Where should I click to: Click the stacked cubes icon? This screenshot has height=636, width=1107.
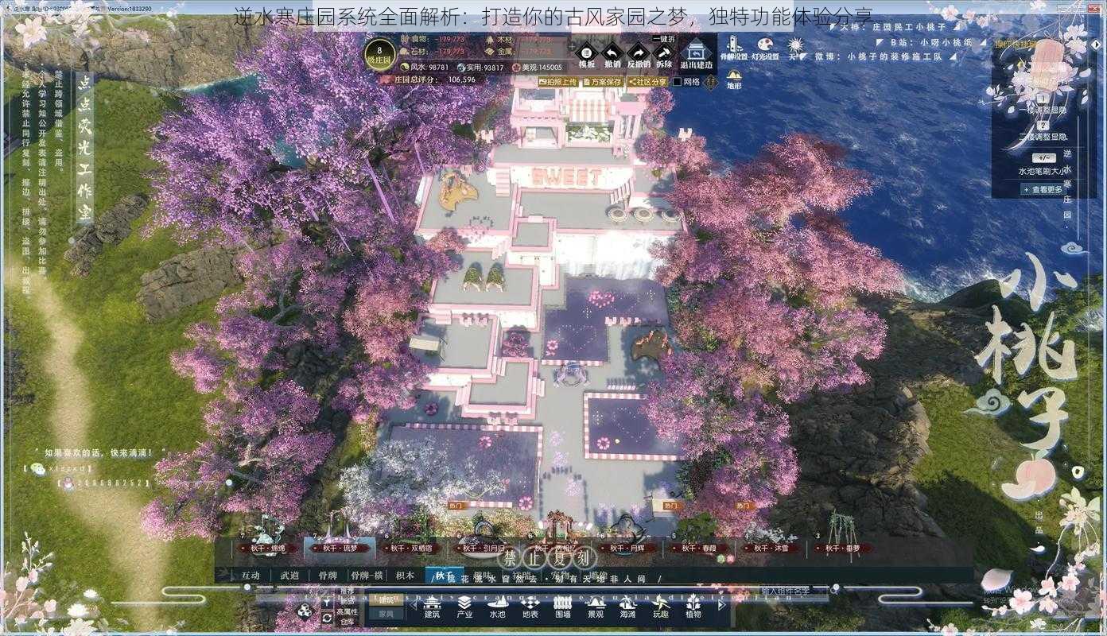click(304, 611)
